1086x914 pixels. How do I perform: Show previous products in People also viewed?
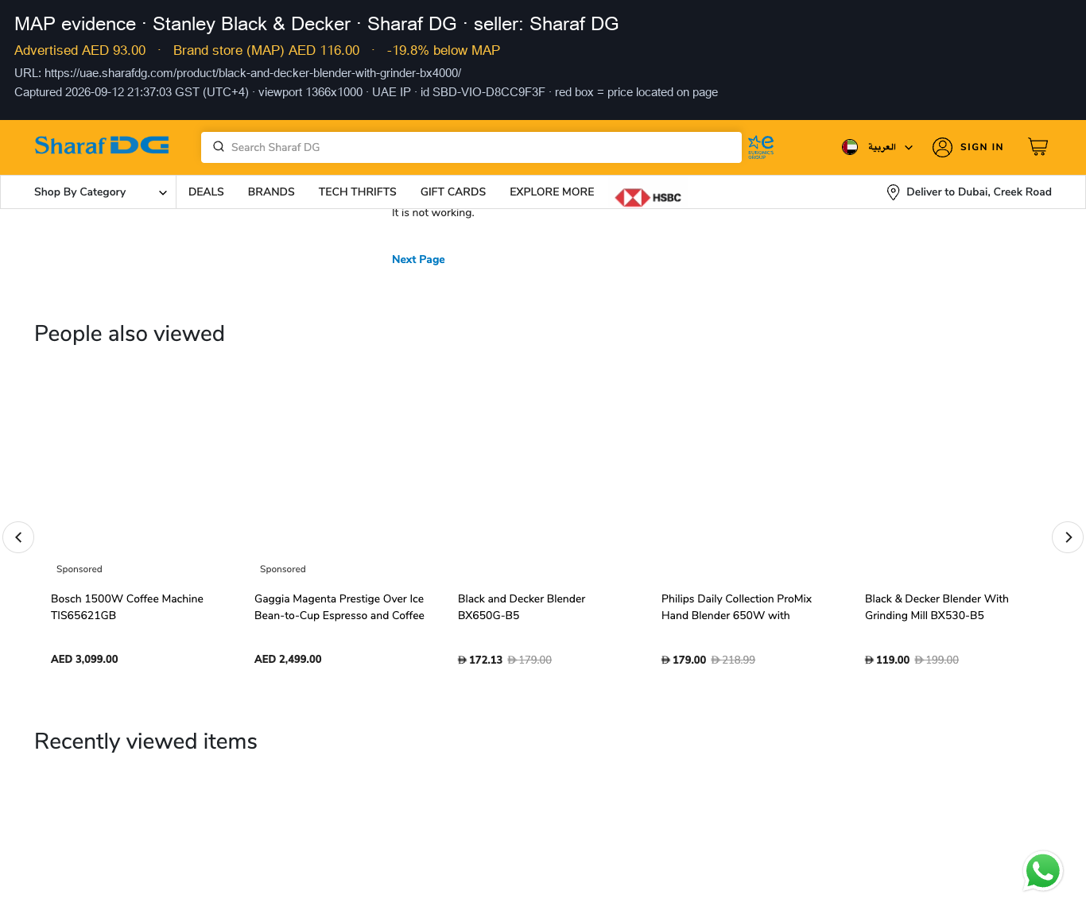click(x=18, y=537)
